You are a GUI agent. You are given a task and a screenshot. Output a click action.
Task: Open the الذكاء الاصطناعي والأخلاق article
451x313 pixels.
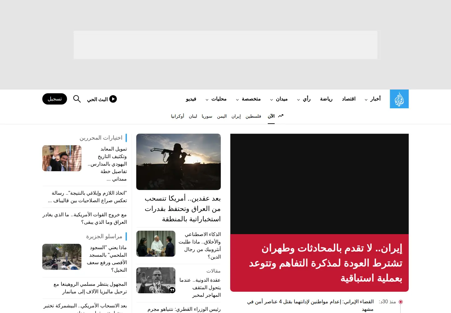[x=200, y=245]
